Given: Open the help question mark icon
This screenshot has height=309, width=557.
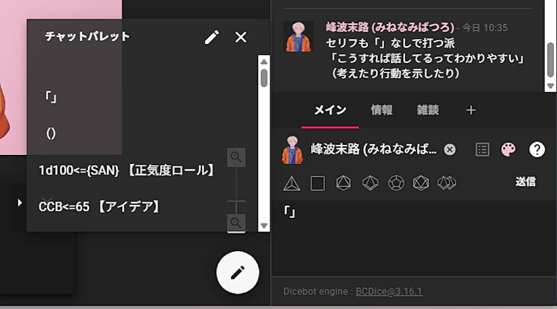Looking at the screenshot, I should point(537,149).
